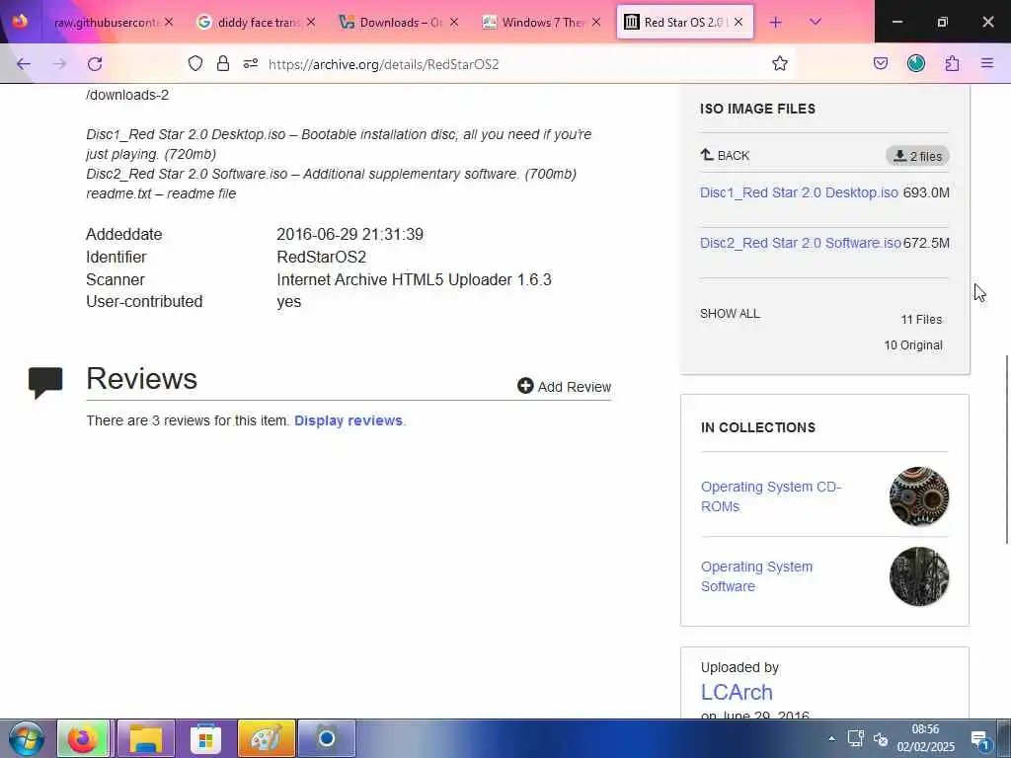Viewport: 1011px width, 758px height.
Task: Switch to the raw.githubusercontent tab
Action: point(107,23)
